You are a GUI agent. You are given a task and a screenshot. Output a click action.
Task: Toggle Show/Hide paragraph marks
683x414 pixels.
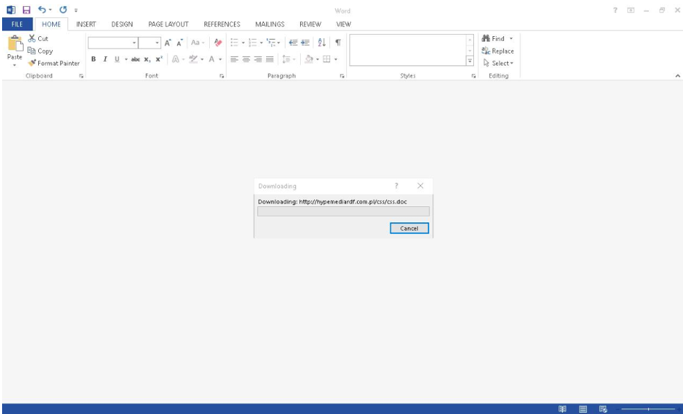[x=338, y=42]
